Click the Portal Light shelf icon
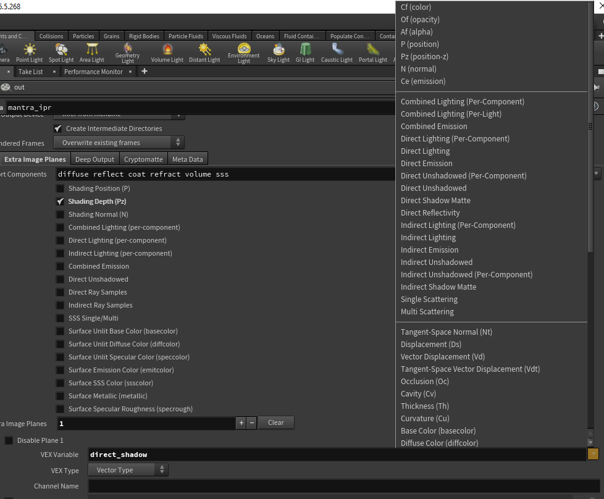 373,52
